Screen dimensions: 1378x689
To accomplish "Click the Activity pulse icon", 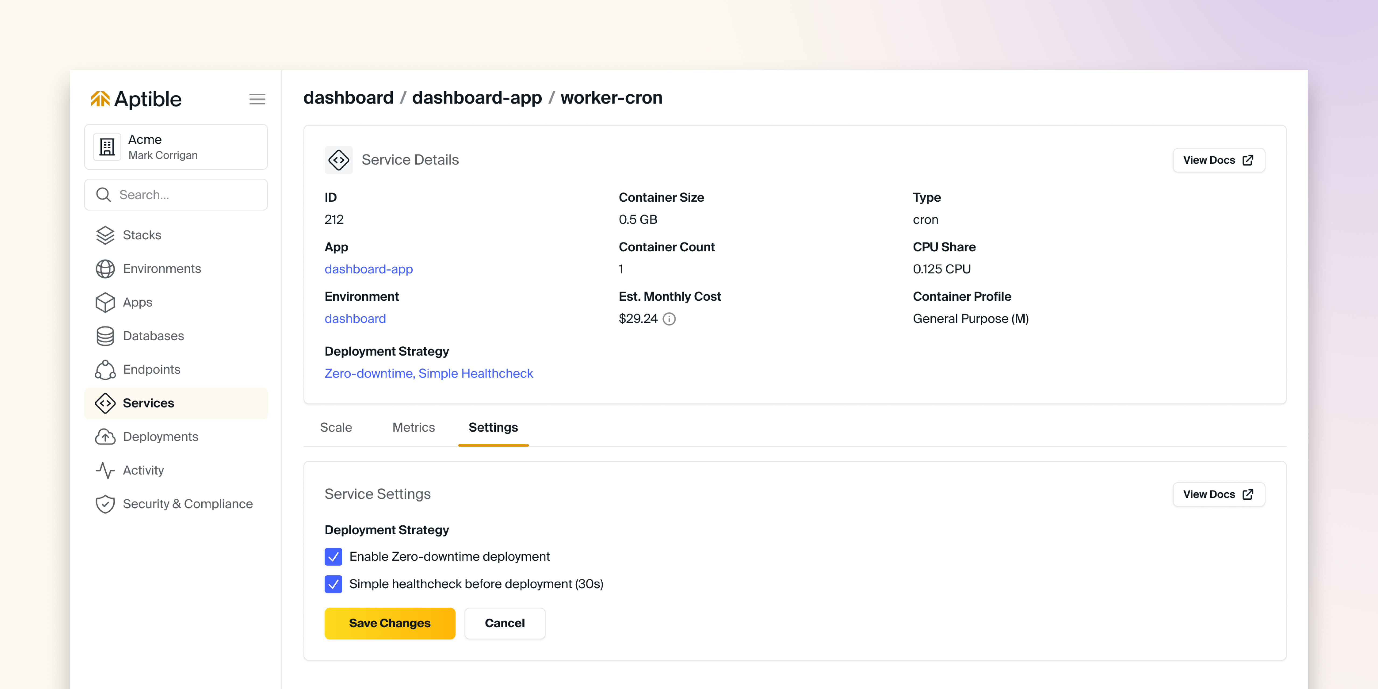I will [105, 470].
